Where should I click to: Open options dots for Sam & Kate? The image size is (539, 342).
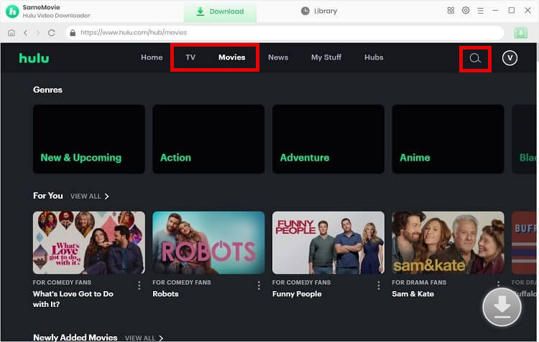(498, 284)
